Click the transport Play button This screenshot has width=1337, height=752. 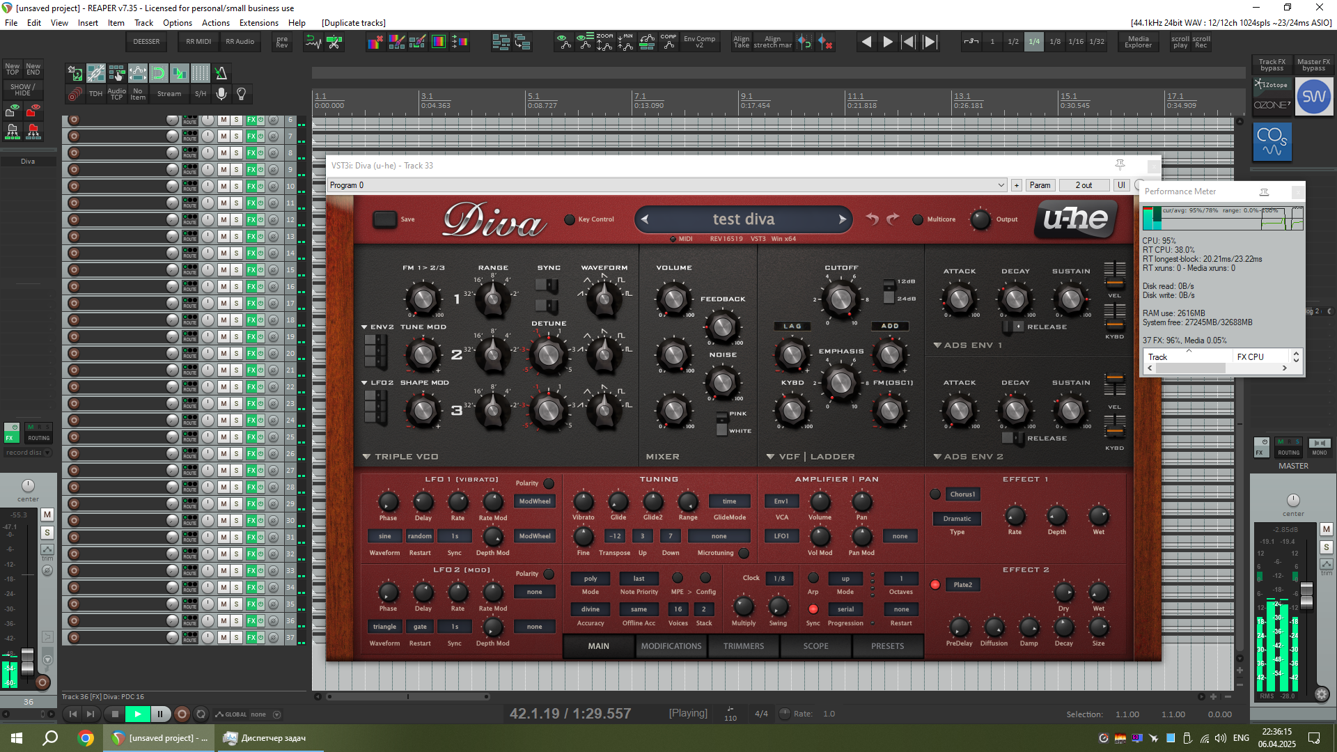[137, 714]
